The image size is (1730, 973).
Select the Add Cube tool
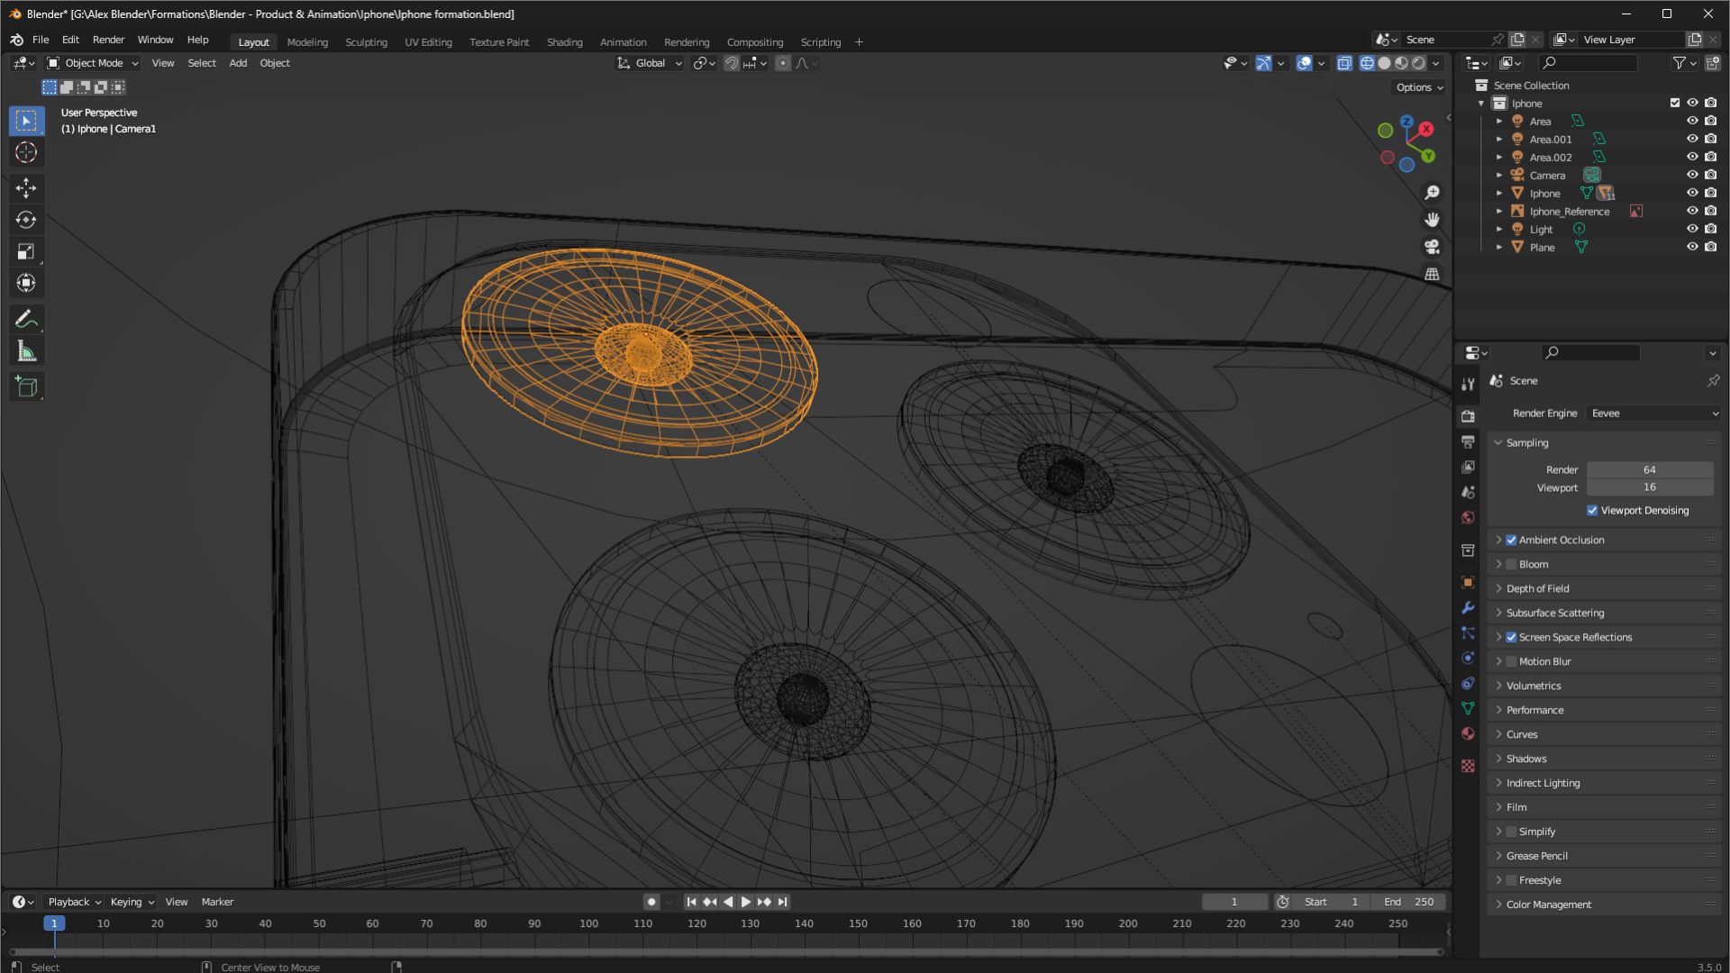point(26,387)
